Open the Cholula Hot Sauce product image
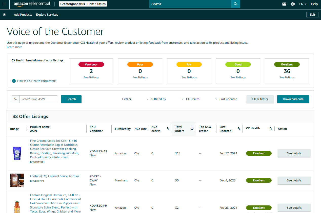 17,207
